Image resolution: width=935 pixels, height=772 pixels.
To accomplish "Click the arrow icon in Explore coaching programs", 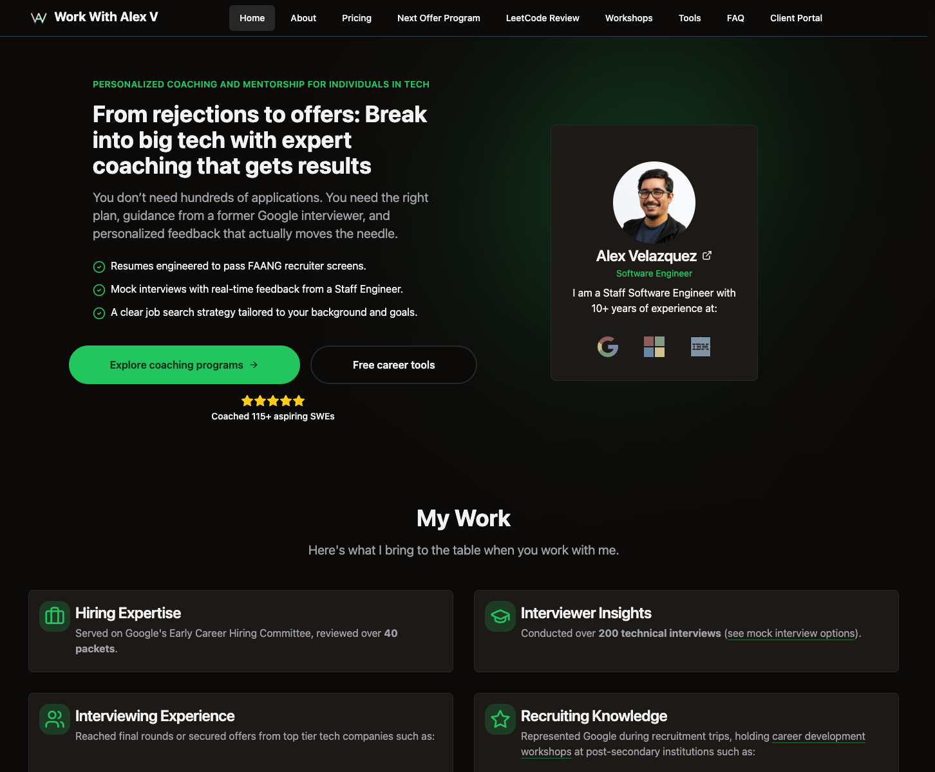I will 254,365.
